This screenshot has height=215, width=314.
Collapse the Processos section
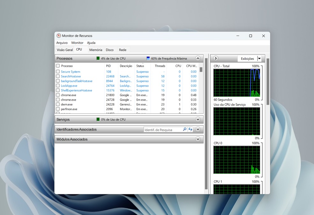pos(198,58)
